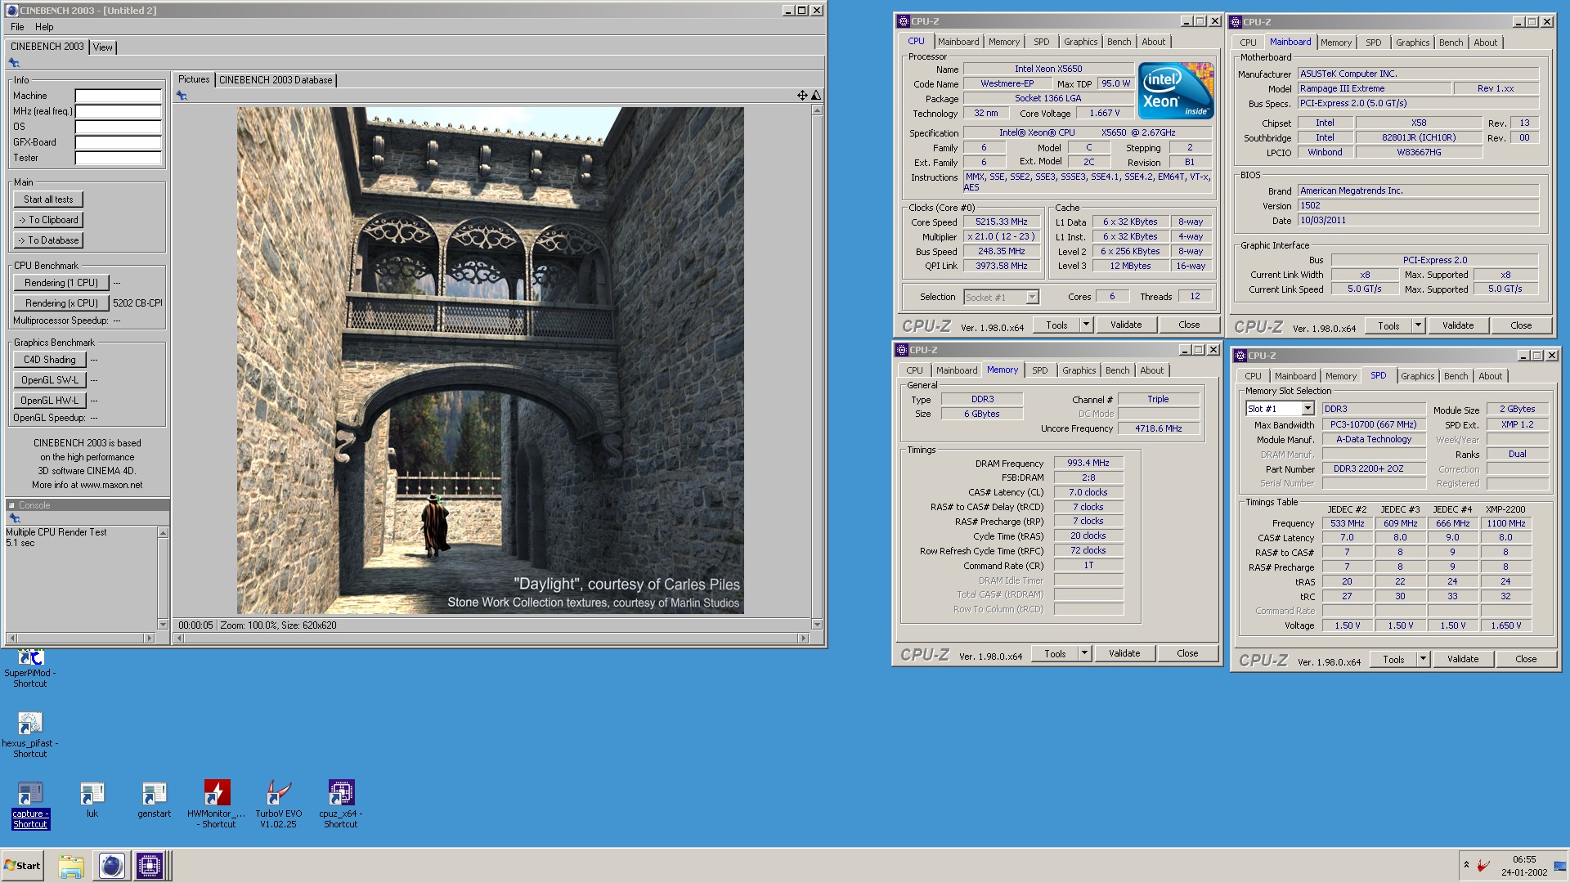Click the clock in system tray
This screenshot has width=1570, height=883.
coord(1524,866)
